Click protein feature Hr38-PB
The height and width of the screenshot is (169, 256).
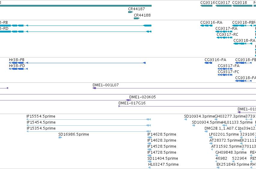point(77,63)
